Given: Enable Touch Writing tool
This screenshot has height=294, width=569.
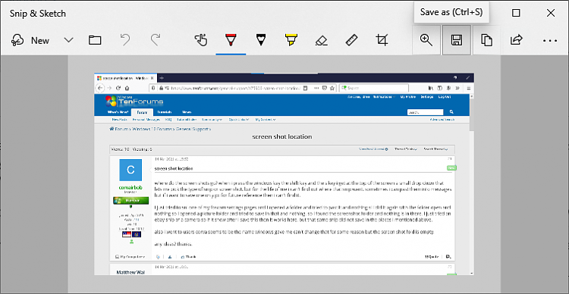Looking at the screenshot, I should click(x=201, y=40).
